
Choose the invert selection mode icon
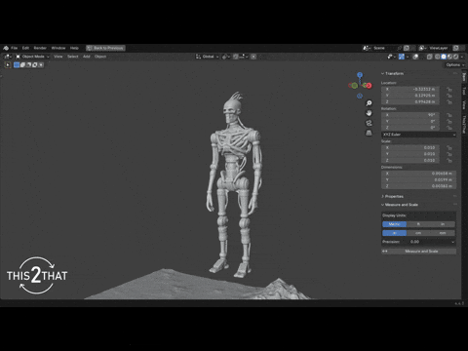(x=35, y=65)
